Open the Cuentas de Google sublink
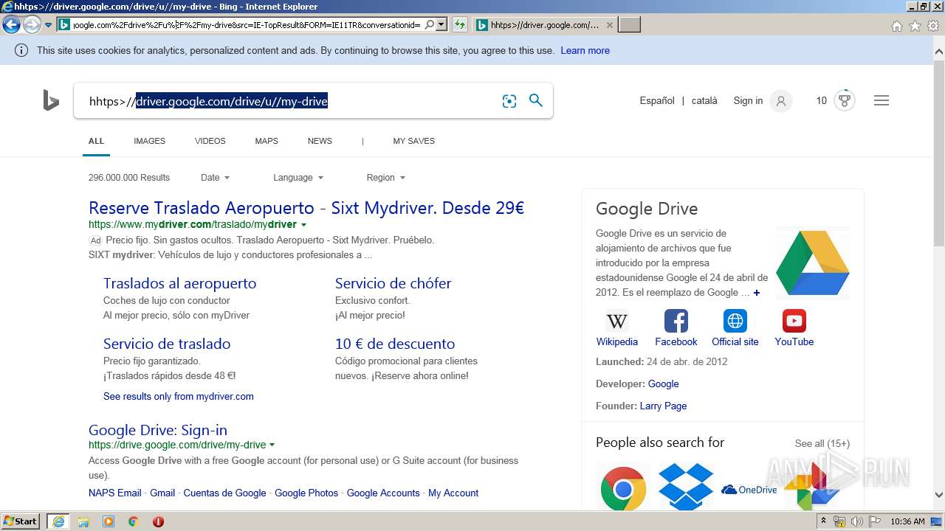This screenshot has width=945, height=531. (224, 493)
